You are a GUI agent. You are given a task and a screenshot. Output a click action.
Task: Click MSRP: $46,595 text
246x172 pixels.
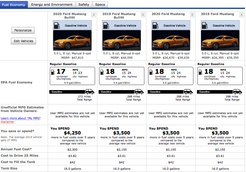(122, 58)
